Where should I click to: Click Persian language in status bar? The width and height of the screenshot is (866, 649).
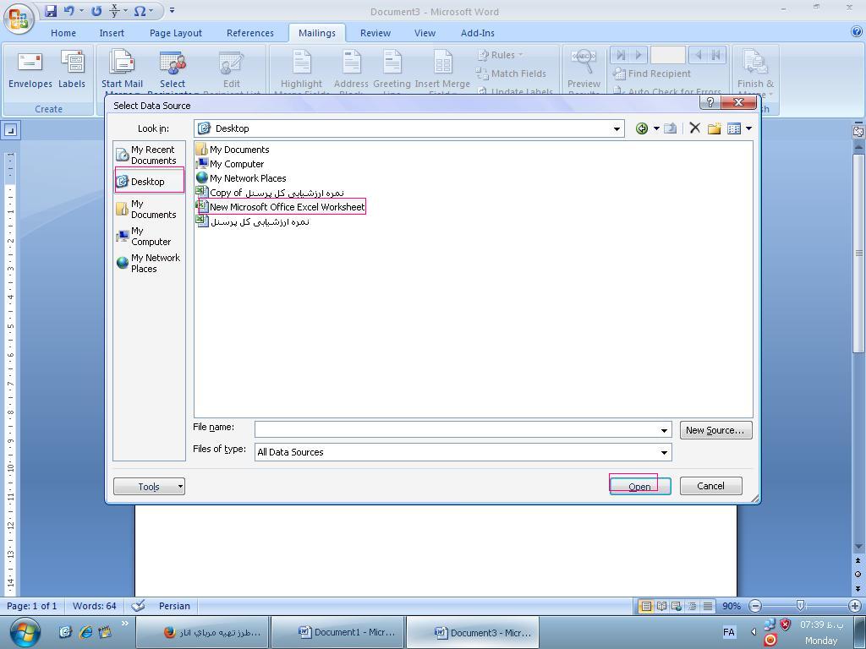pyautogui.click(x=174, y=605)
